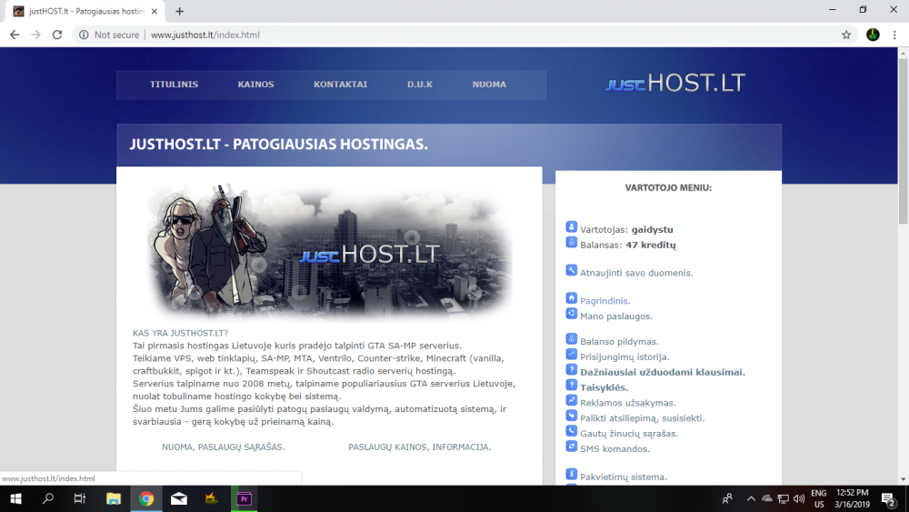Click the wrench icon beside Atnaujinti savo duomenis
This screenshot has width=909, height=512.
[571, 270]
